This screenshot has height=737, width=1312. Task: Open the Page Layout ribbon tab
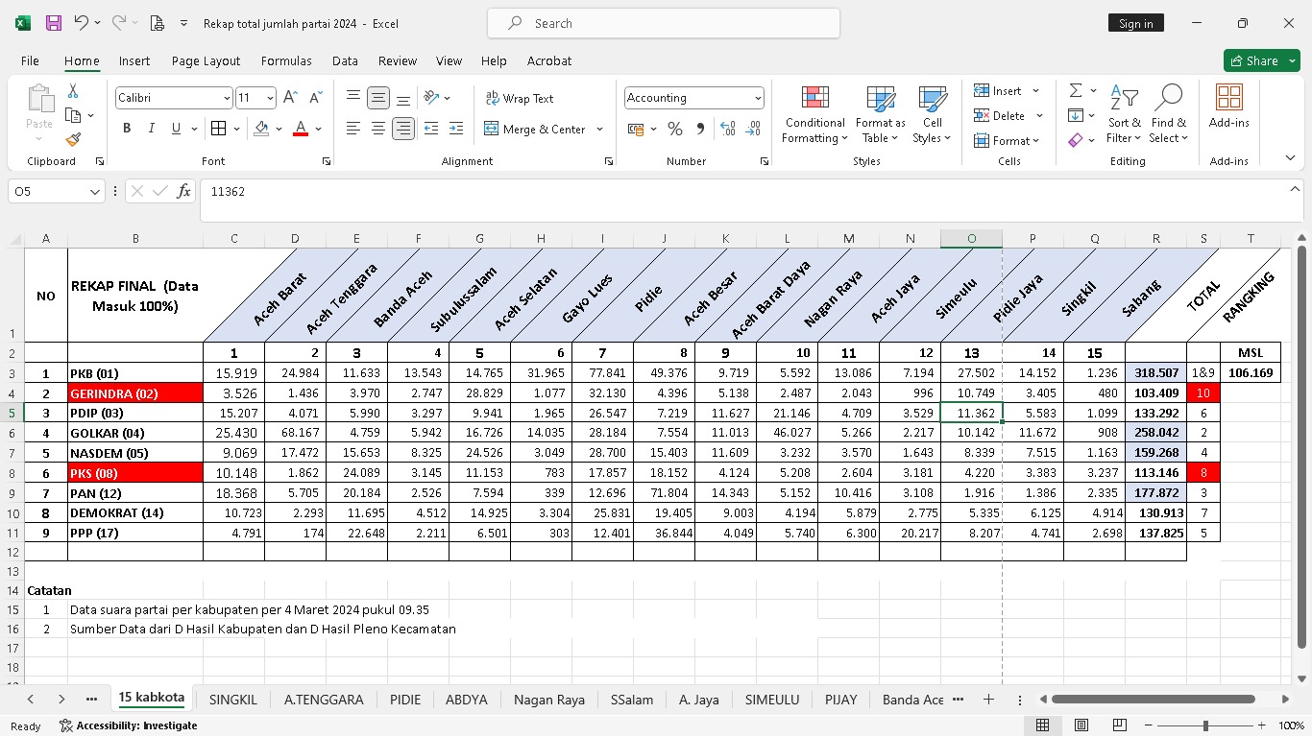pyautogui.click(x=206, y=60)
